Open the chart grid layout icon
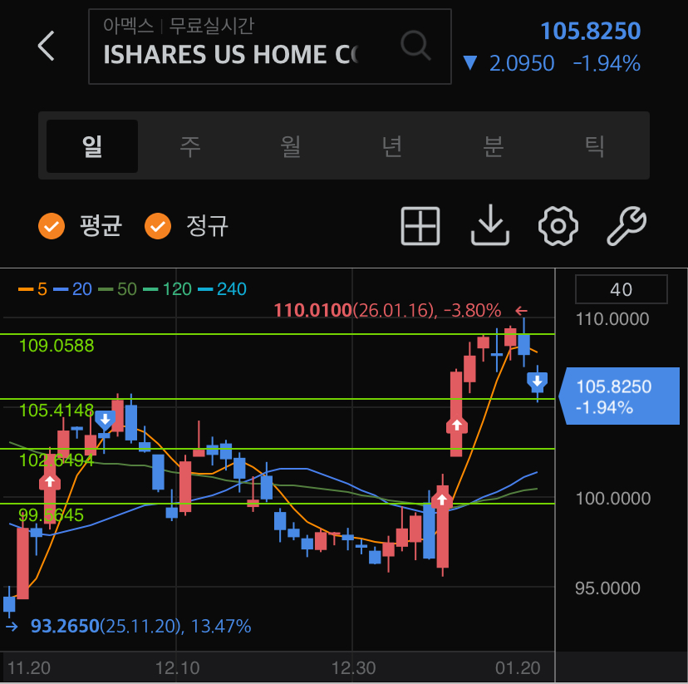This screenshot has width=688, height=684. coord(420,226)
